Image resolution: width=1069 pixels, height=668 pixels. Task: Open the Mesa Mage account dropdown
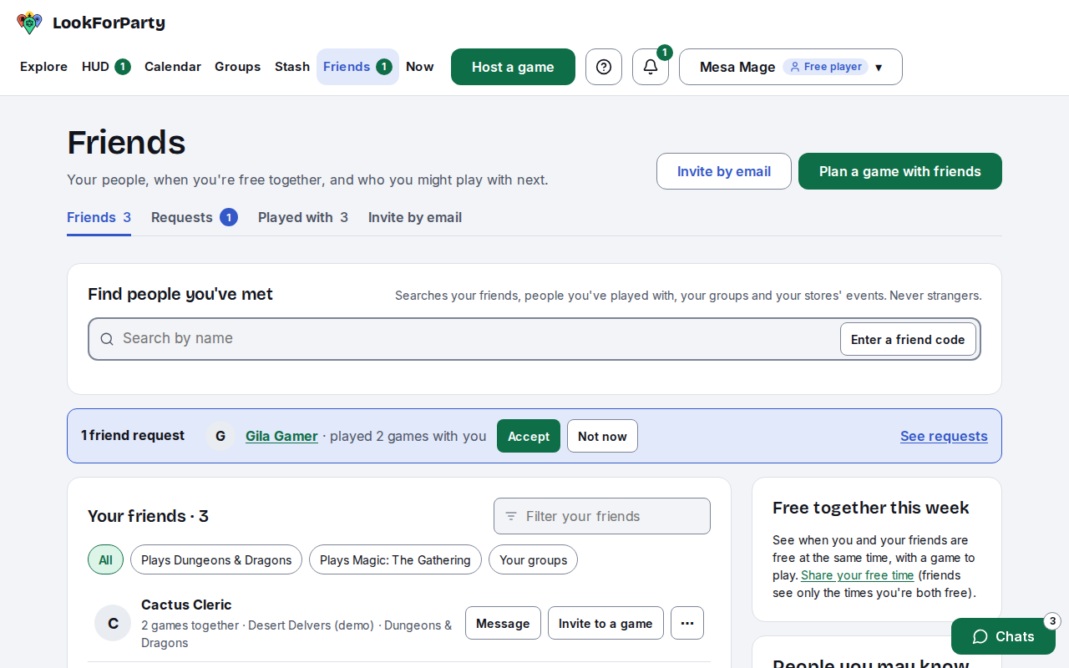791,67
